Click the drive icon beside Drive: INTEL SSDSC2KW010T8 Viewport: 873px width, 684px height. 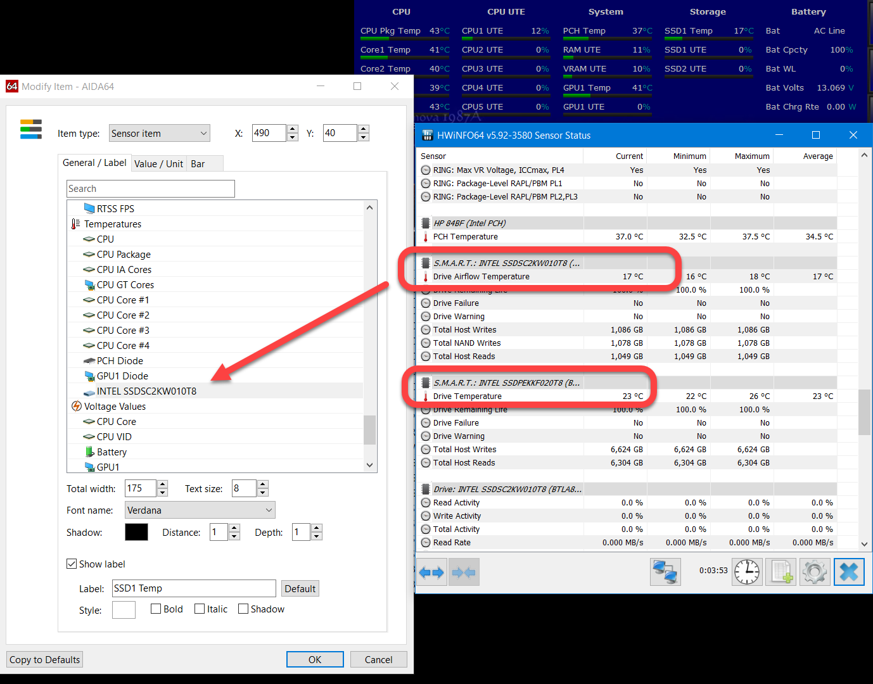pyautogui.click(x=426, y=488)
